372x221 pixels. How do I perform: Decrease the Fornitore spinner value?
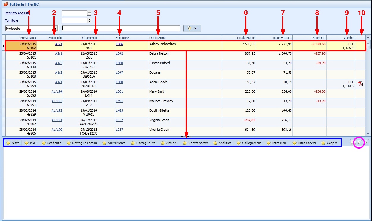tap(89, 22)
